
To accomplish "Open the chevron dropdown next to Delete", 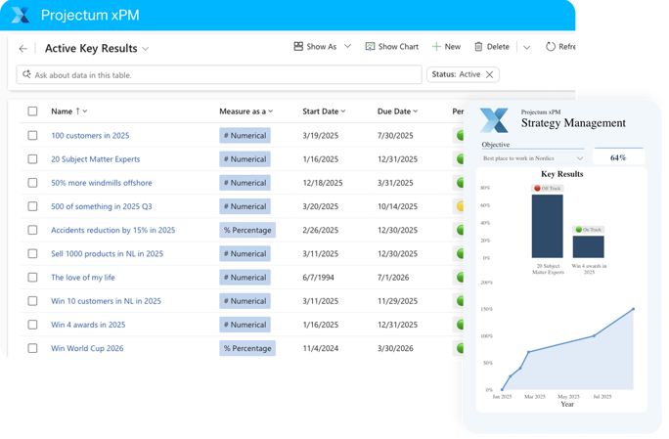I will (526, 47).
